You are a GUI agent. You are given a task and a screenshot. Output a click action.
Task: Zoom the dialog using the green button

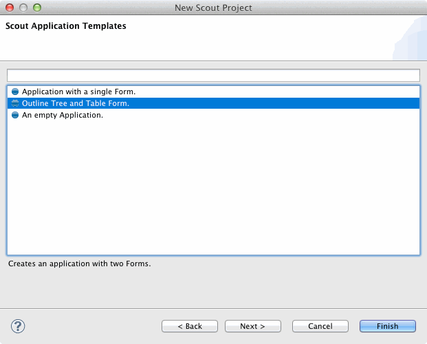pos(37,8)
